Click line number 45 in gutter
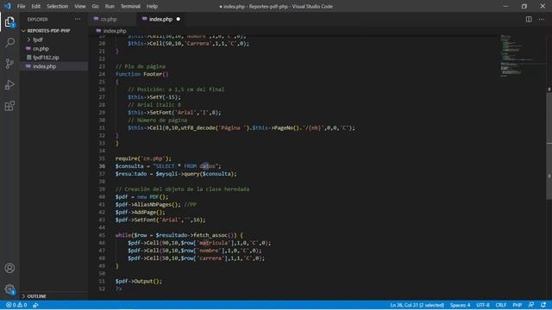Viewport: 552px width, 310px height. point(102,235)
